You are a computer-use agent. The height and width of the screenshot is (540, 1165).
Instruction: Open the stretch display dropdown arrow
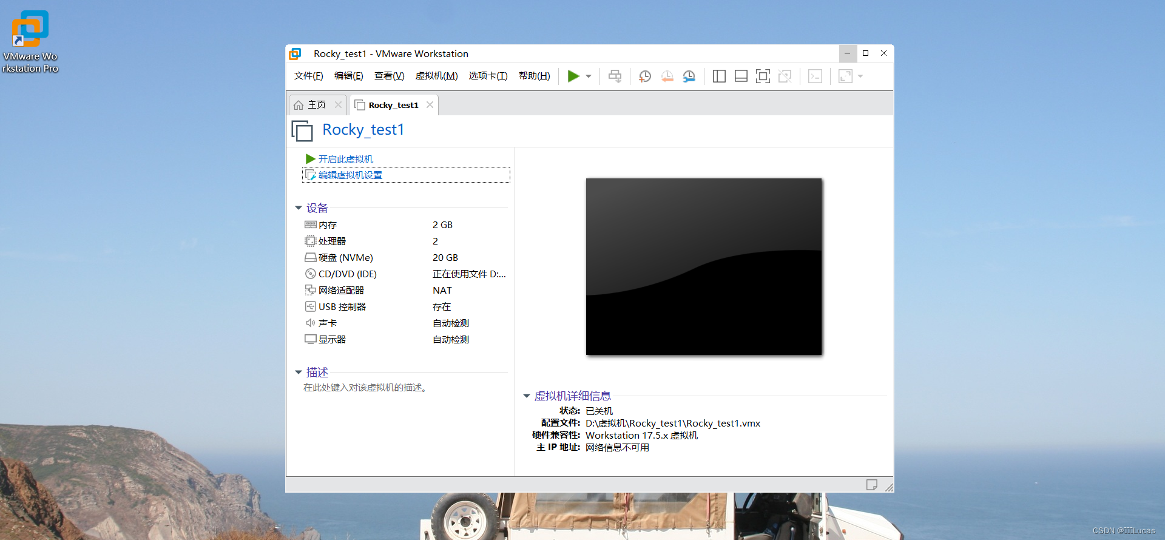coord(860,76)
